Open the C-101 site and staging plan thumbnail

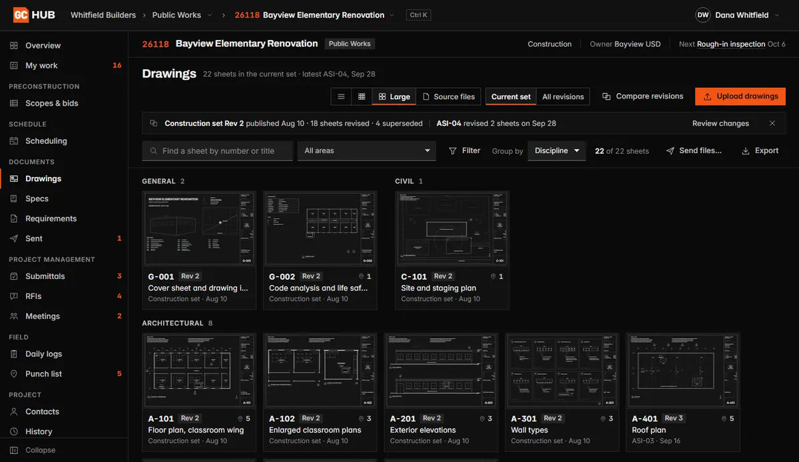click(x=452, y=229)
